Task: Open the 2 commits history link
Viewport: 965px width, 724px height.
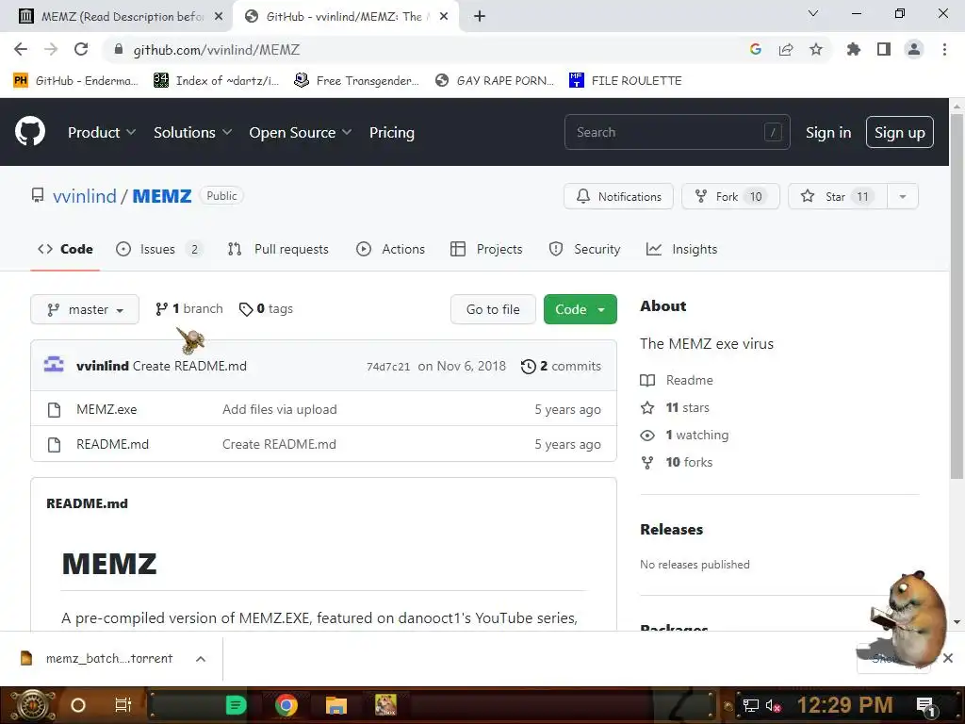Action: pyautogui.click(x=561, y=366)
